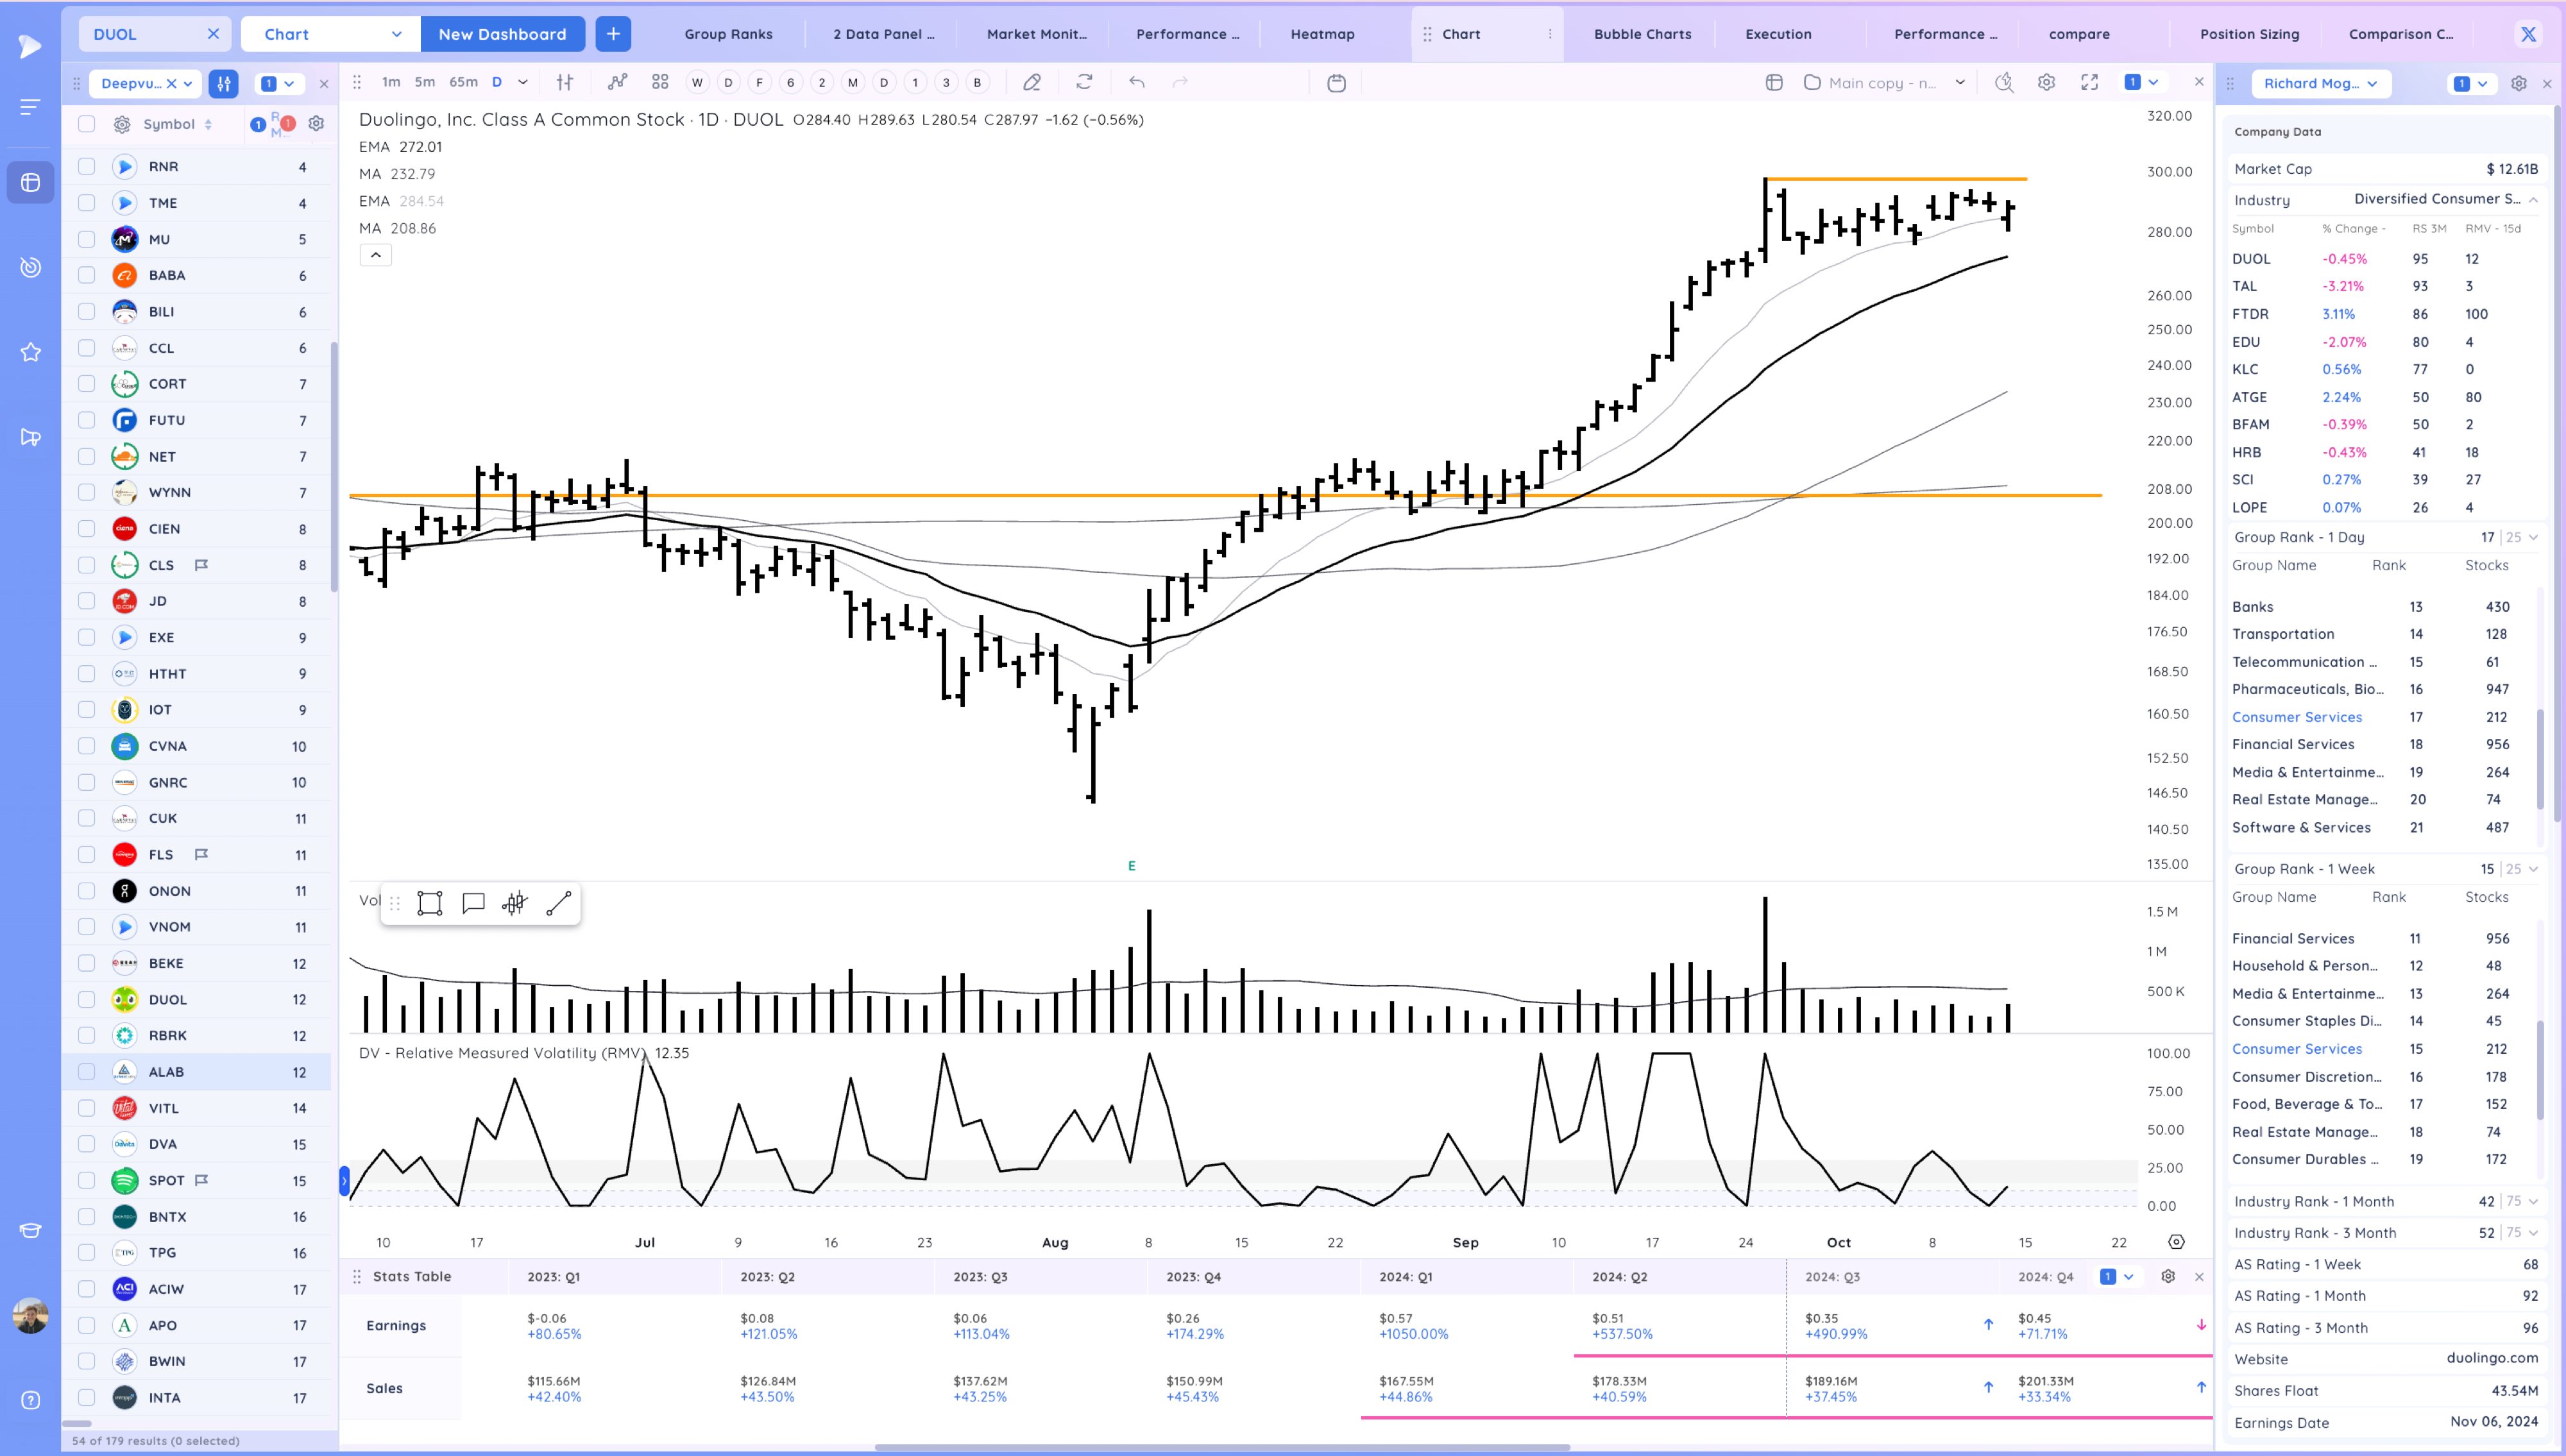Image resolution: width=2566 pixels, height=1456 pixels.
Task: Click the undo arrow in chart toolbar
Action: pyautogui.click(x=1136, y=83)
